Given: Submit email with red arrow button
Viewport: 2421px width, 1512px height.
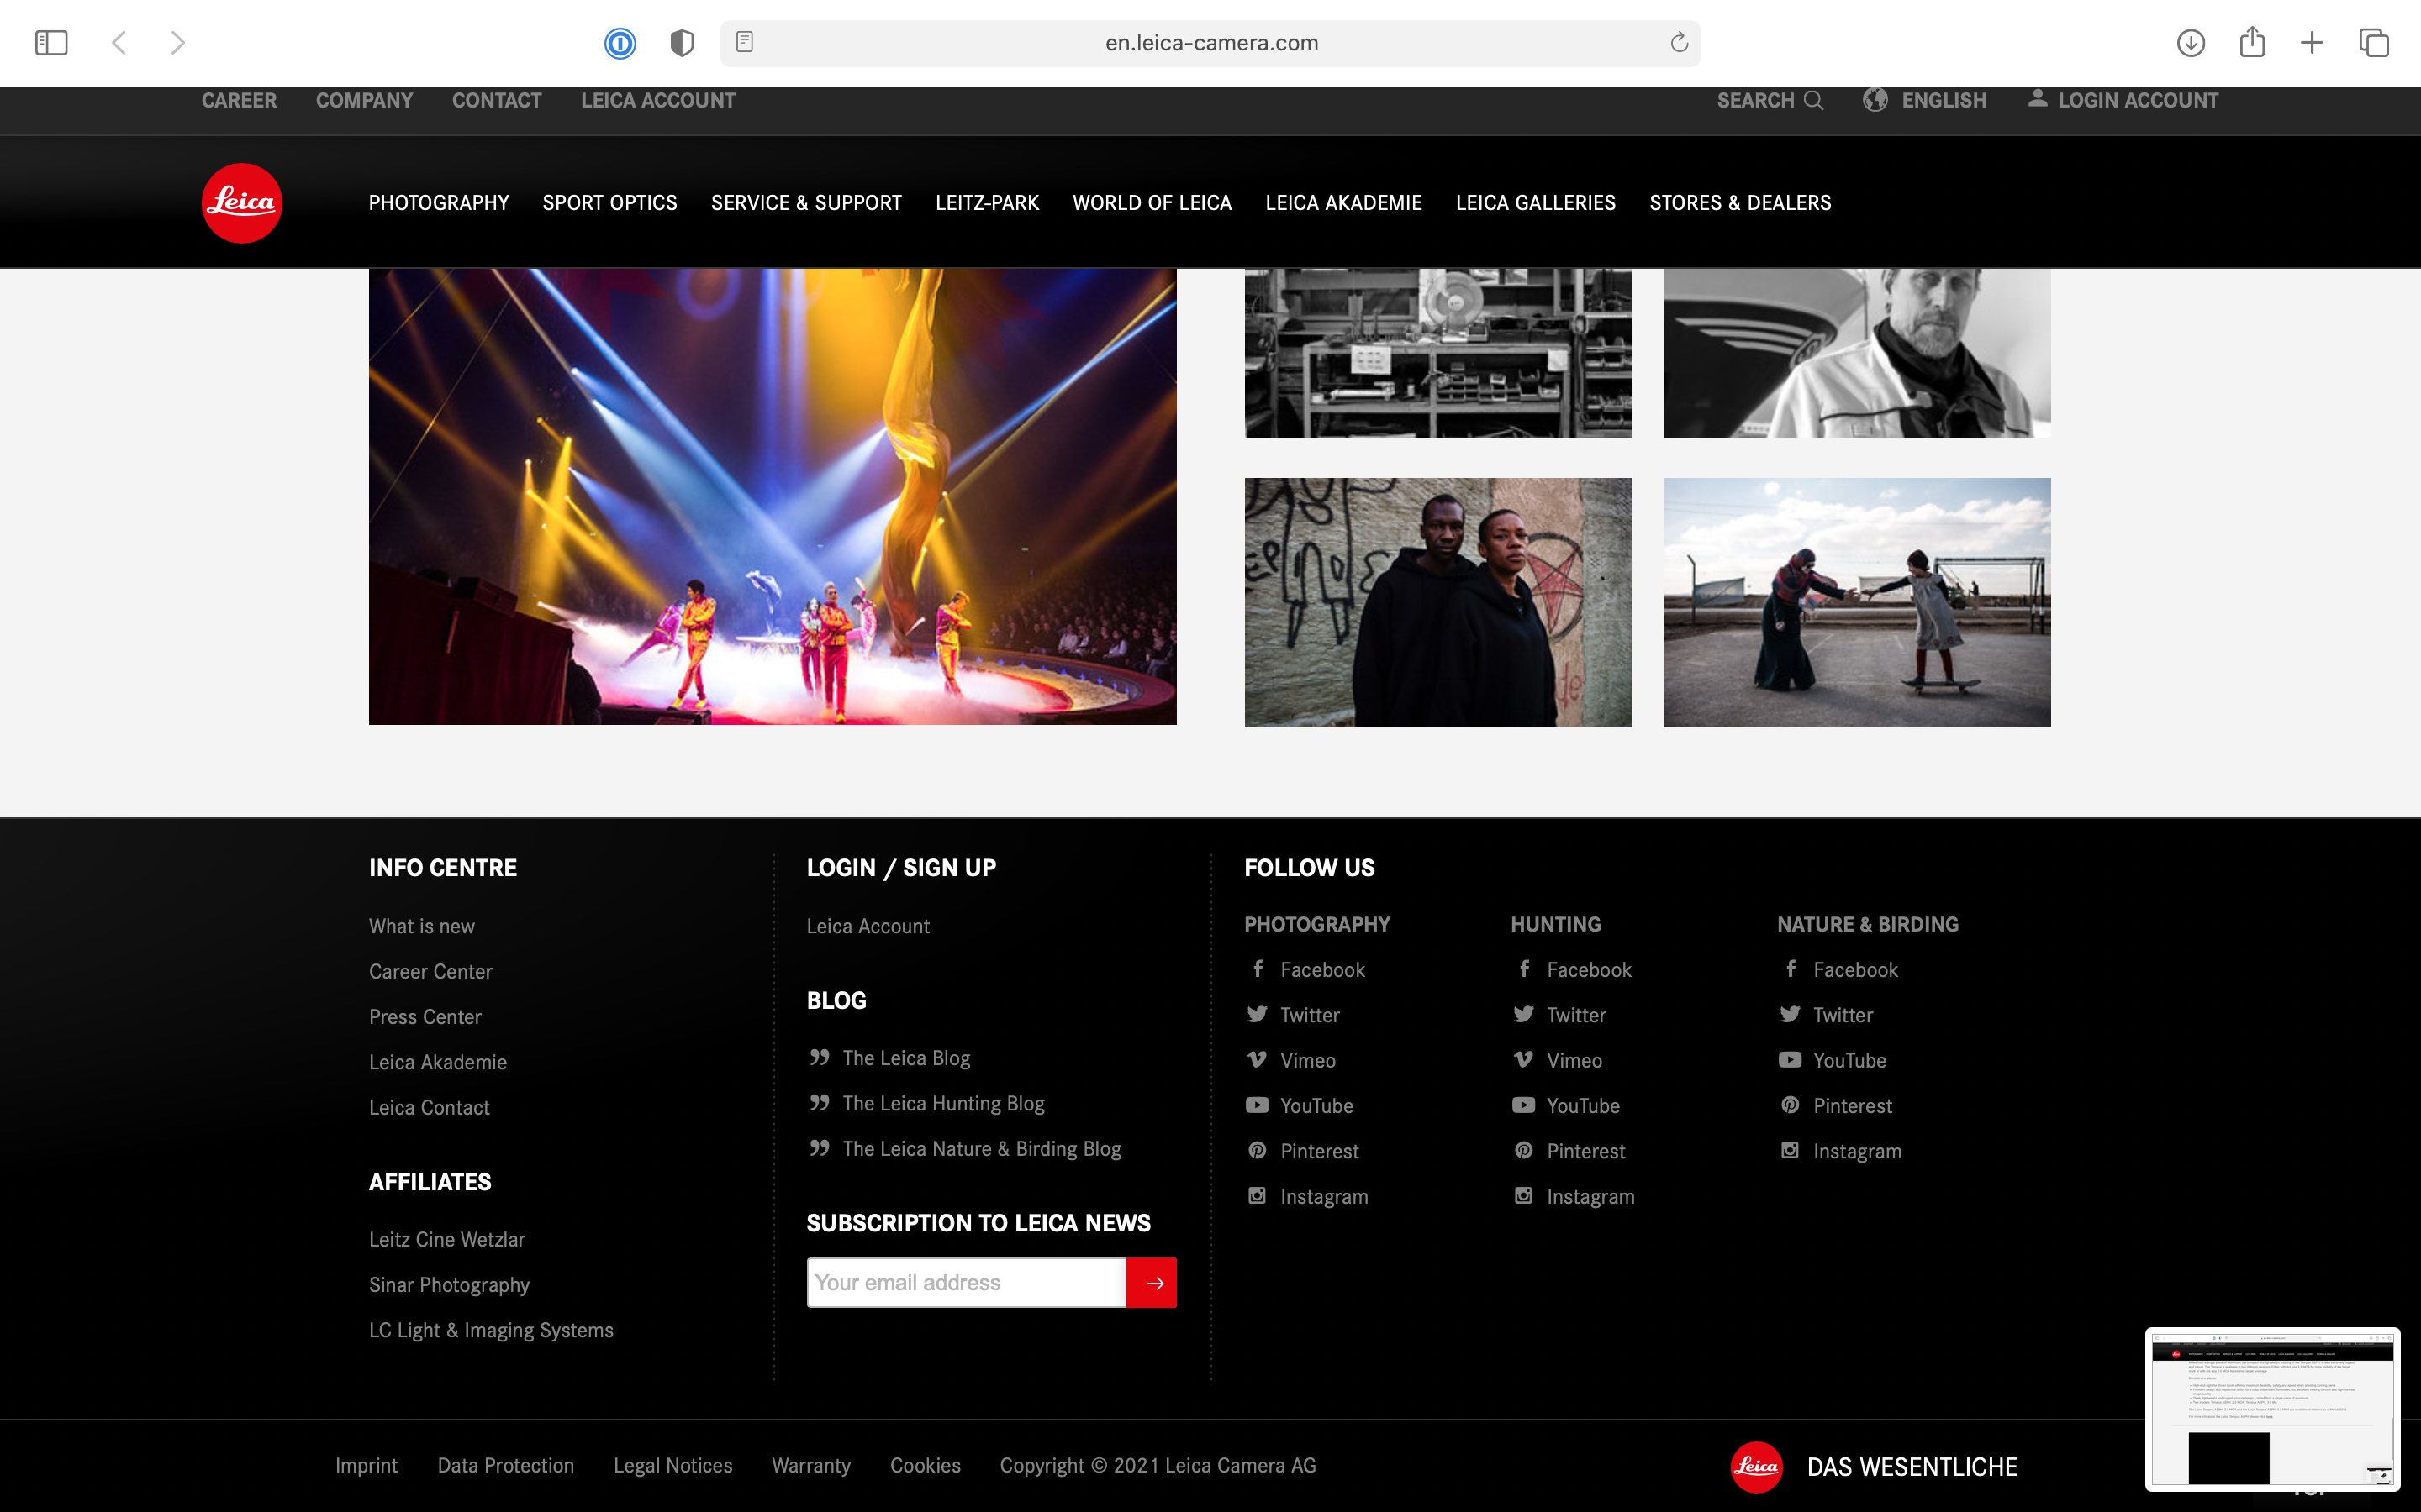Looking at the screenshot, I should coord(1152,1283).
